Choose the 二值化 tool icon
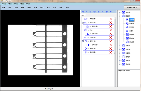Image resolution: width=141 pixels, height=92 pixels. [127, 31]
